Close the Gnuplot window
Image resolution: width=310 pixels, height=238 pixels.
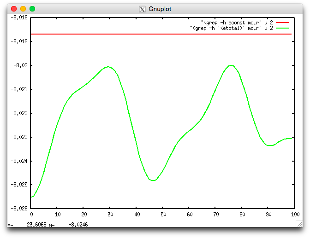(x=14, y=9)
